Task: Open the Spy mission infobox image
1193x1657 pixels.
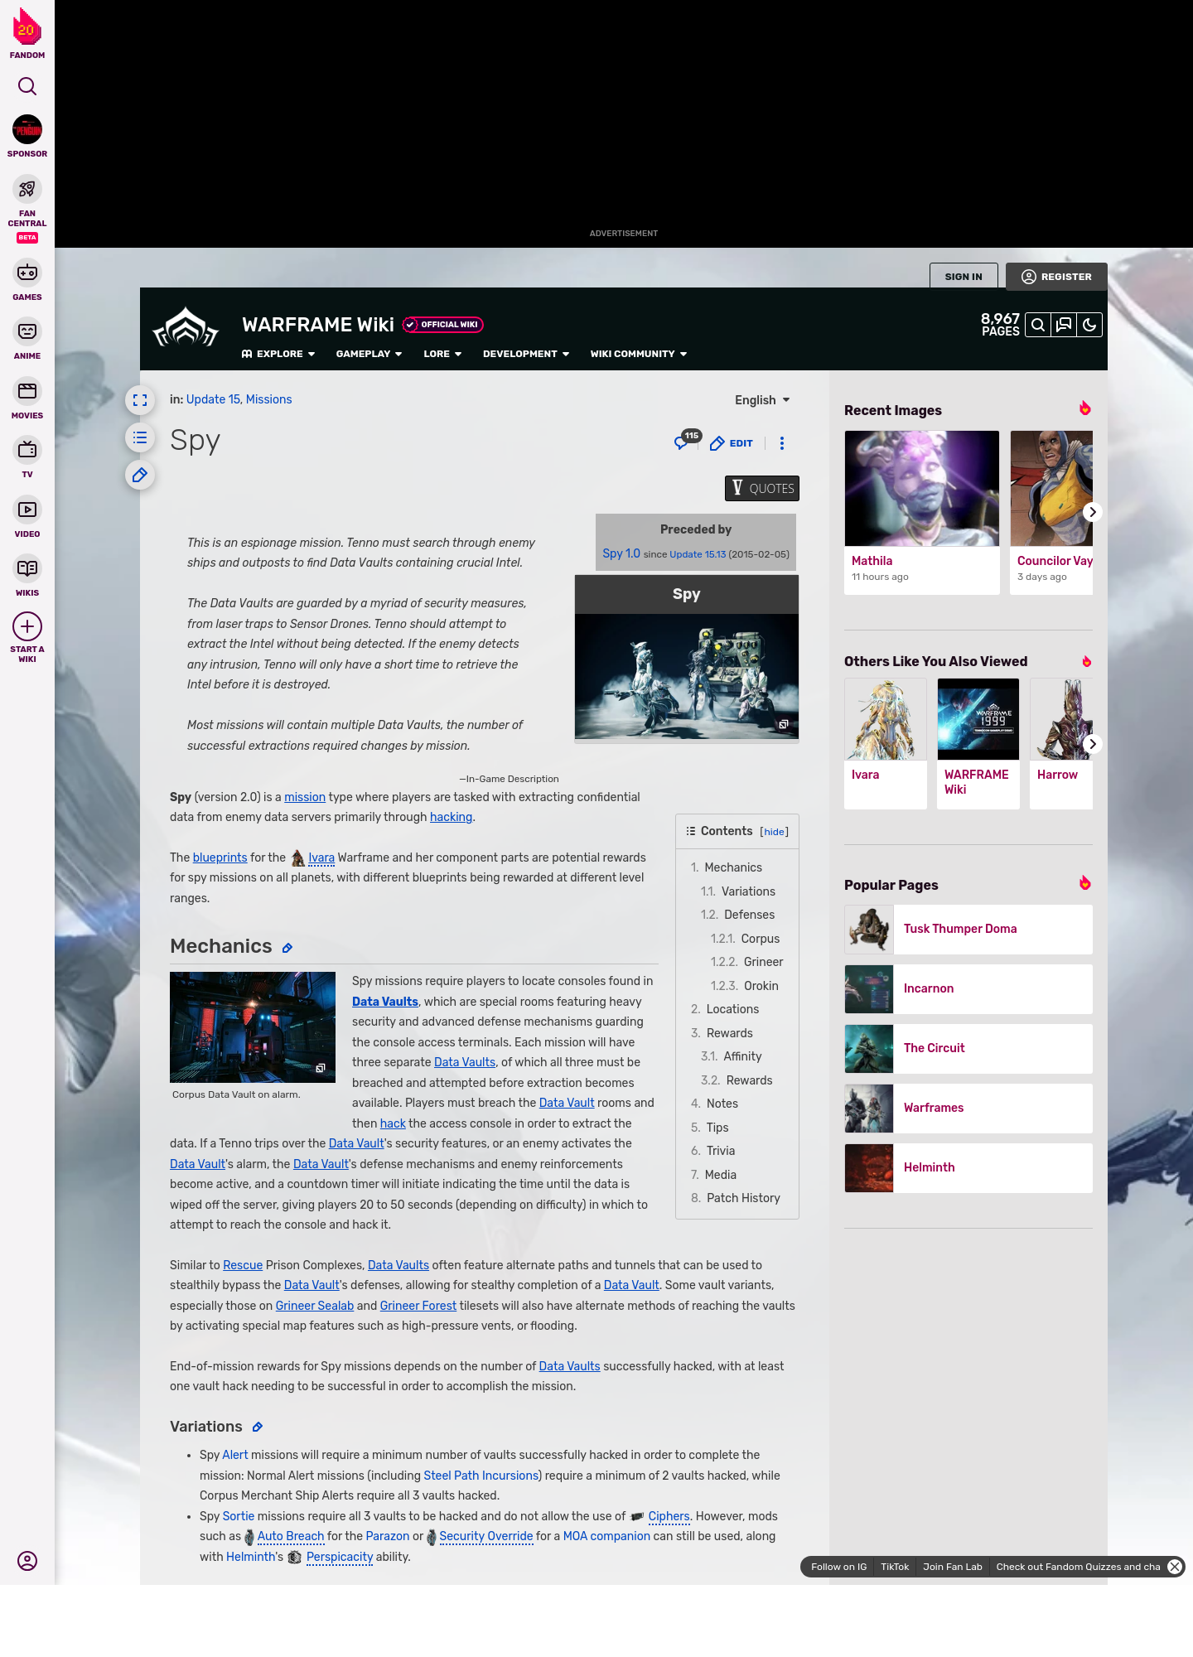Action: (x=686, y=676)
